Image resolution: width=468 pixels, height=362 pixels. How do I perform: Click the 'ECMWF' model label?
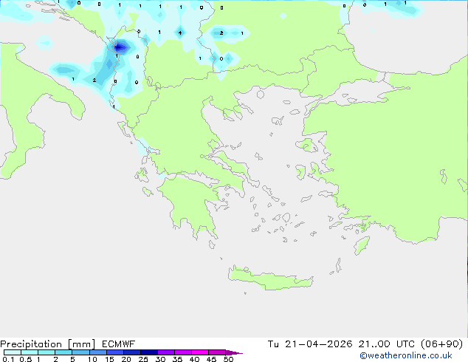[119, 344]
